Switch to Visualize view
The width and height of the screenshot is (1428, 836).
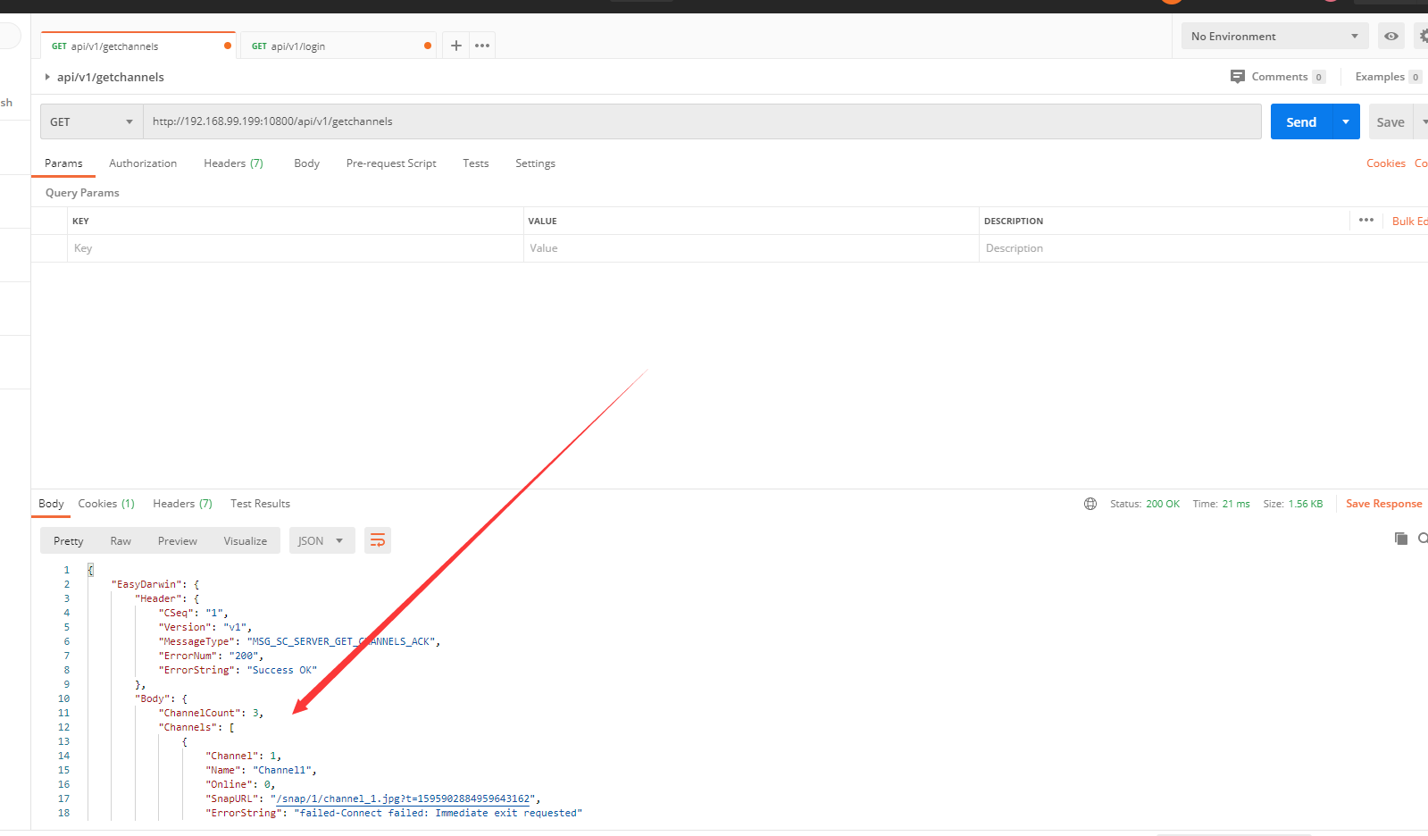pos(246,540)
